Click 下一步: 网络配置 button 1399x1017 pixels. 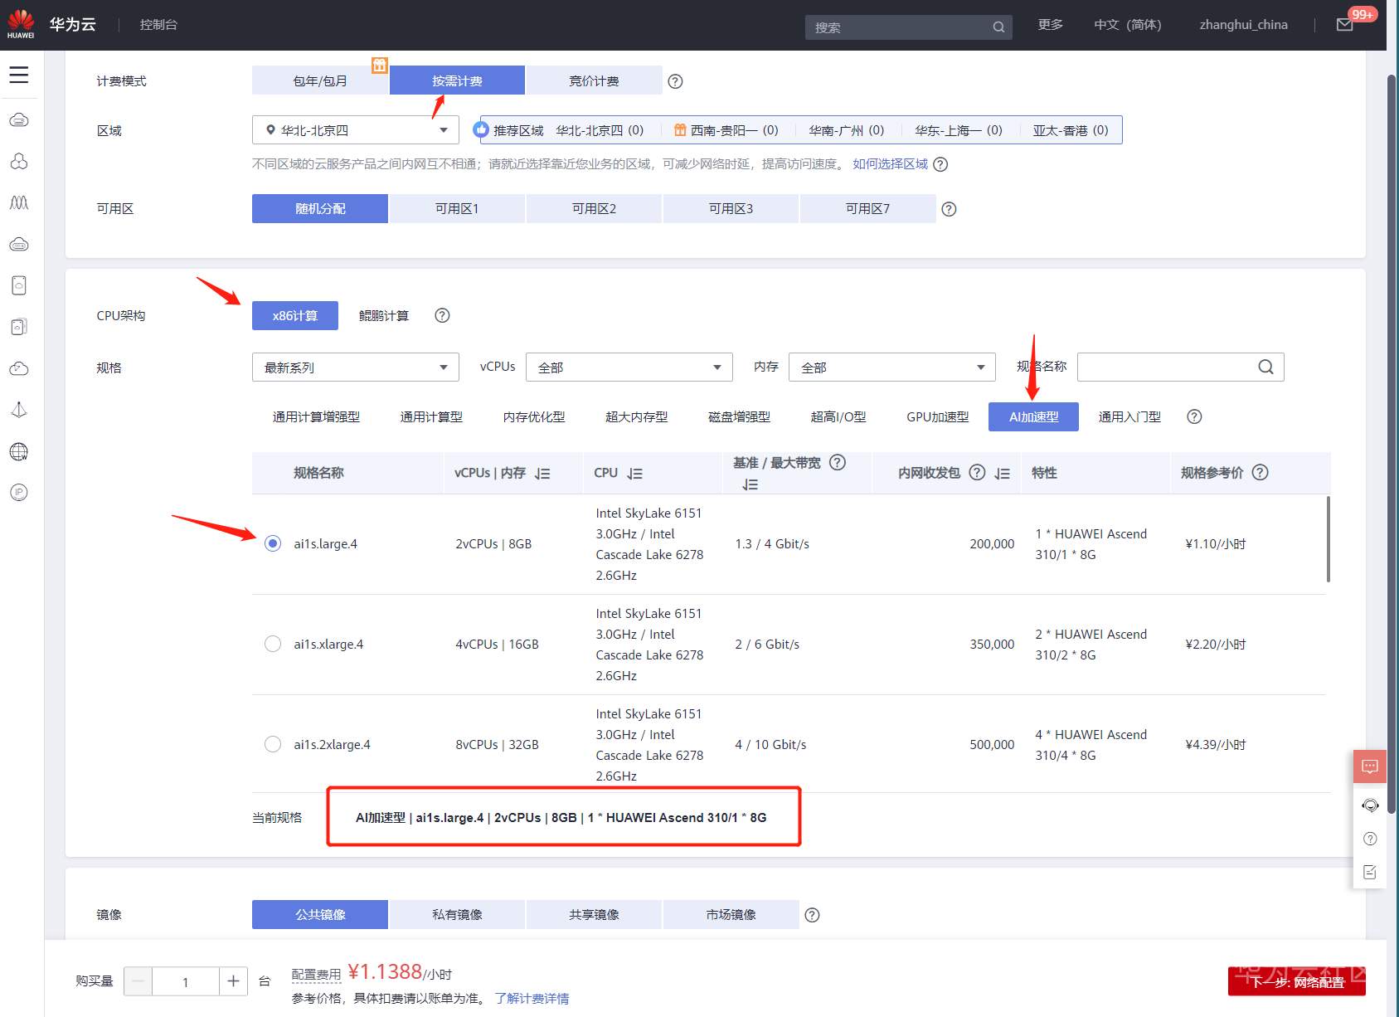point(1297,981)
